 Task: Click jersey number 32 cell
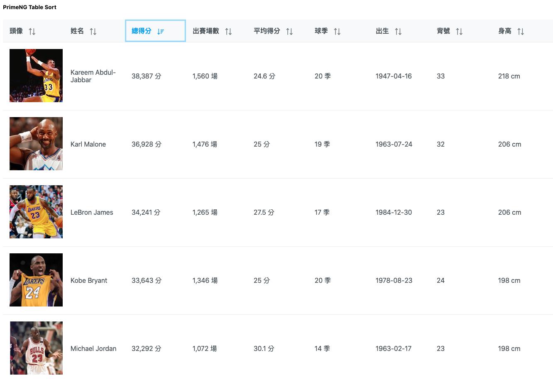pyautogui.click(x=441, y=145)
